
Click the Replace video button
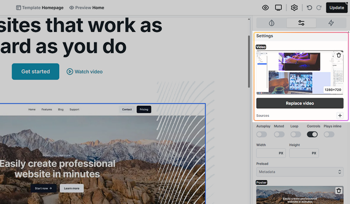[x=300, y=104]
